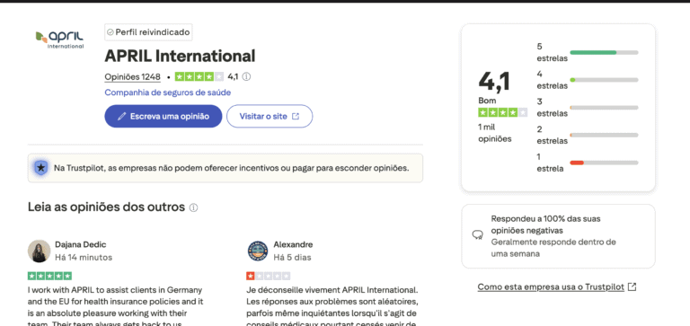Click the Há 5 dias timestamp
The image size is (690, 326).
point(292,258)
